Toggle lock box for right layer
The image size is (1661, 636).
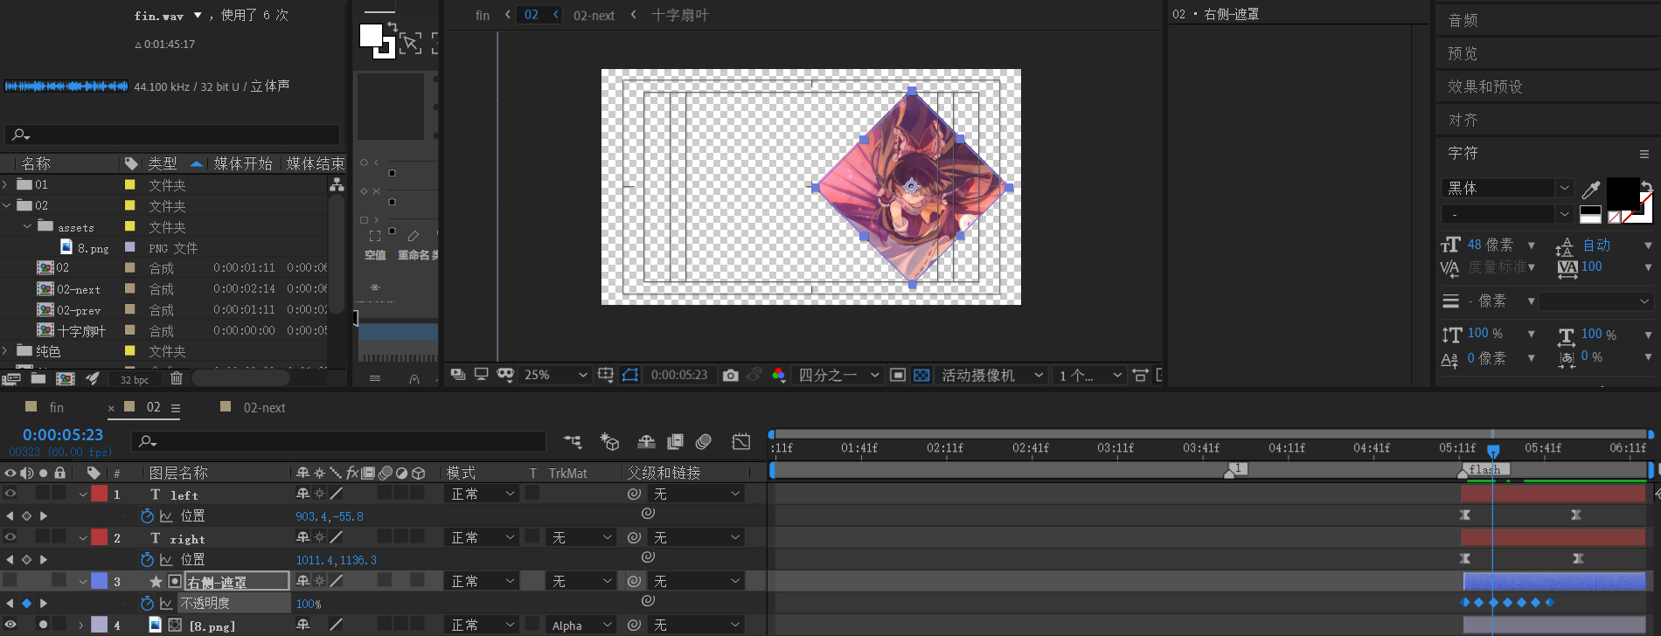[x=59, y=537]
